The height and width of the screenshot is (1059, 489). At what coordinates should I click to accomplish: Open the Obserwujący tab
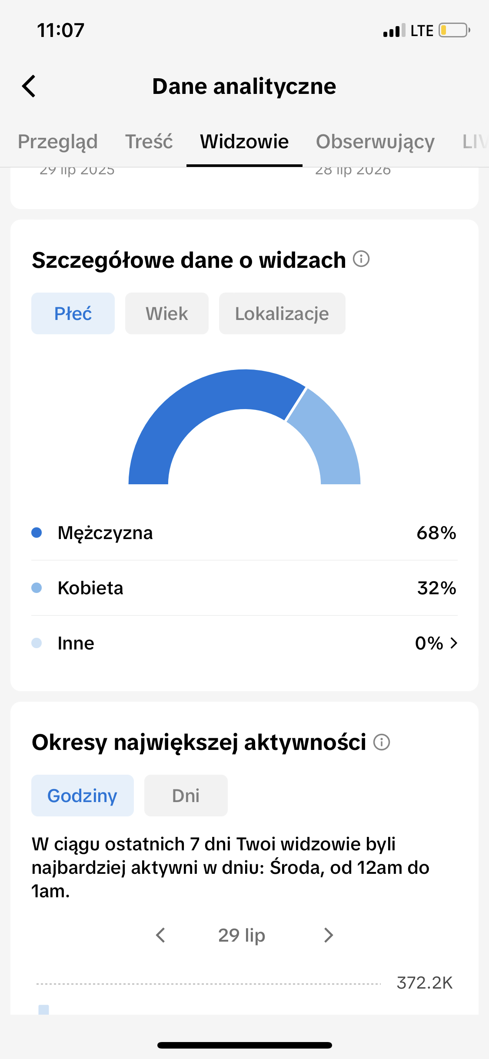click(x=375, y=142)
